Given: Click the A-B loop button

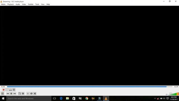Looking at the screenshot, I should point(10,90).
